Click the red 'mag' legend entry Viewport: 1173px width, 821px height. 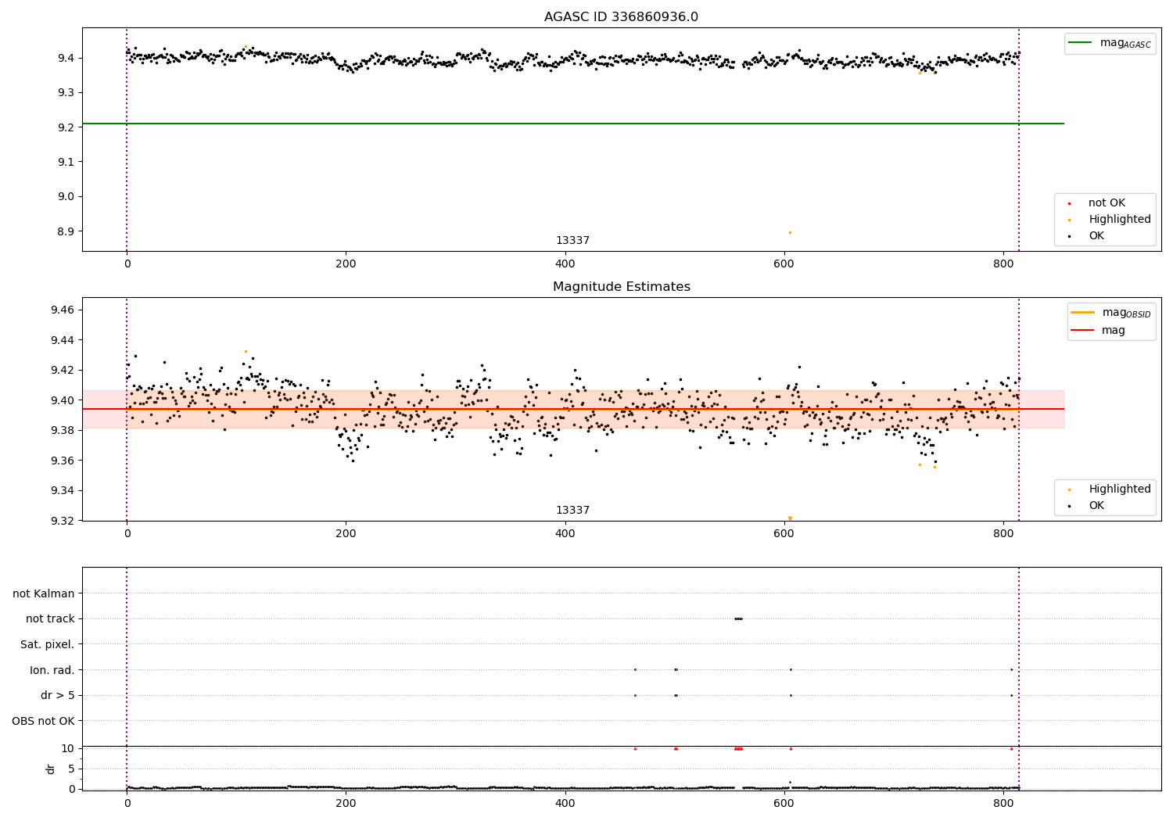click(x=1098, y=331)
